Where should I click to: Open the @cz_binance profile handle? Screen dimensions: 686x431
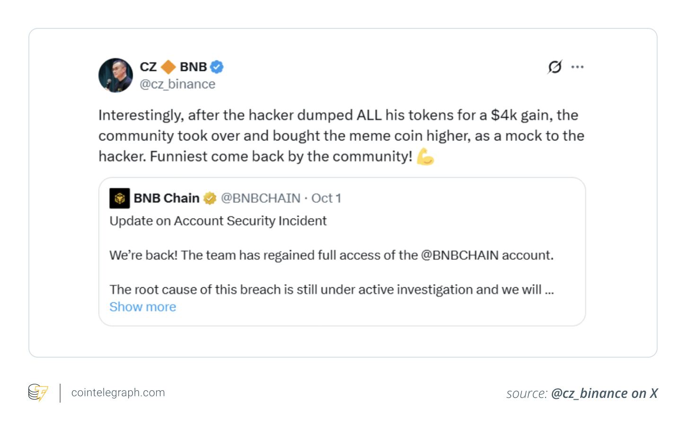tap(178, 84)
